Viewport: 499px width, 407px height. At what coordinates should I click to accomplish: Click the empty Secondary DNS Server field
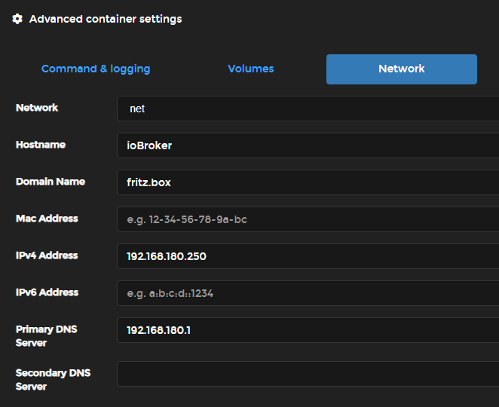tap(308, 374)
